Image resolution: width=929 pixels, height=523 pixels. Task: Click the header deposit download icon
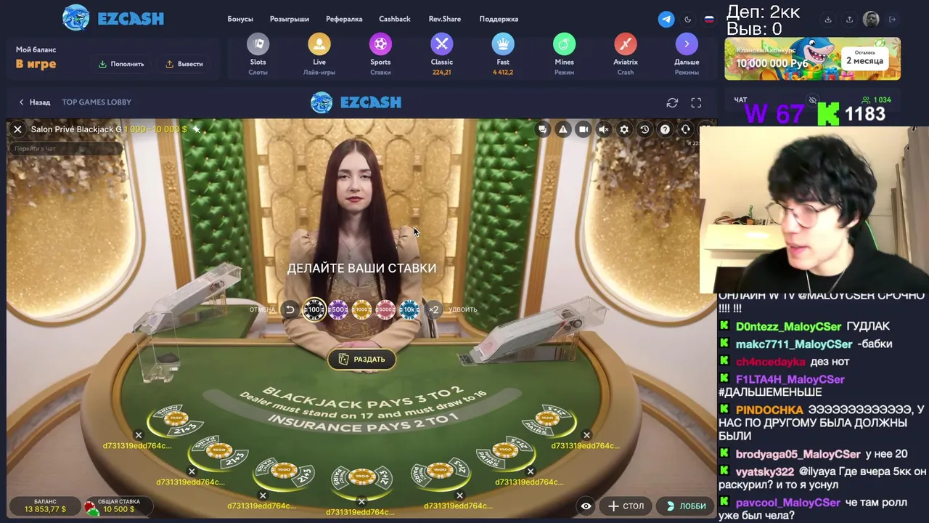point(828,20)
